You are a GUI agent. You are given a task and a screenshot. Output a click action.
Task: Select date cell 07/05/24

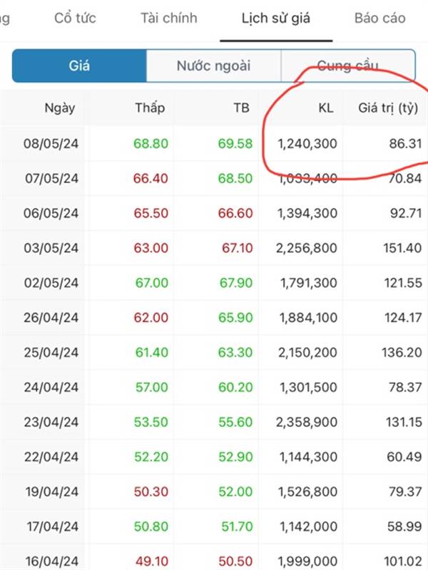(x=51, y=179)
